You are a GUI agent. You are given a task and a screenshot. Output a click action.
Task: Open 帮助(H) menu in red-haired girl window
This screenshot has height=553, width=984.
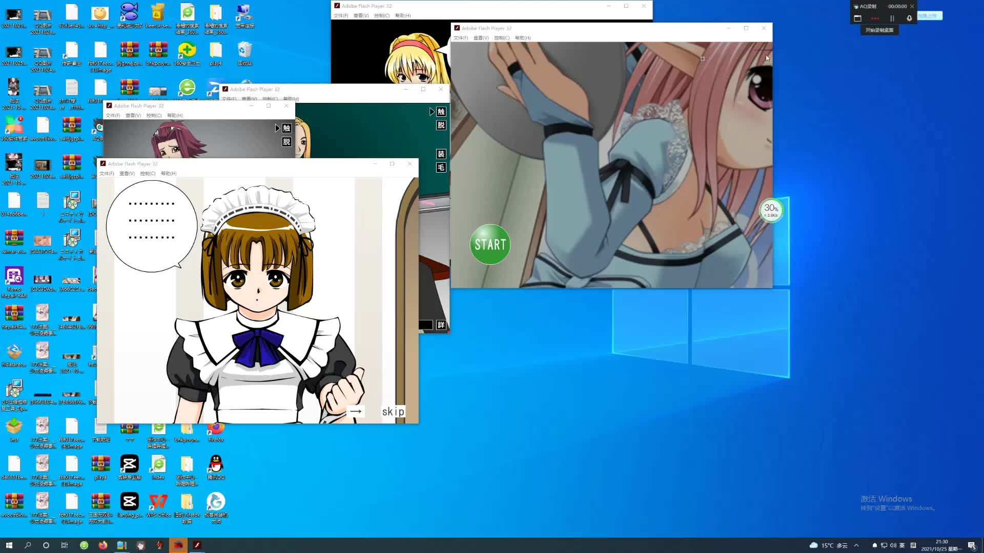(175, 116)
